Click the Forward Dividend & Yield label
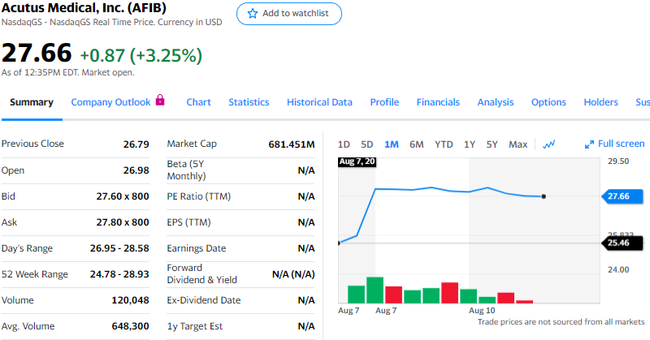Viewport: 650px width, 340px height. click(201, 274)
